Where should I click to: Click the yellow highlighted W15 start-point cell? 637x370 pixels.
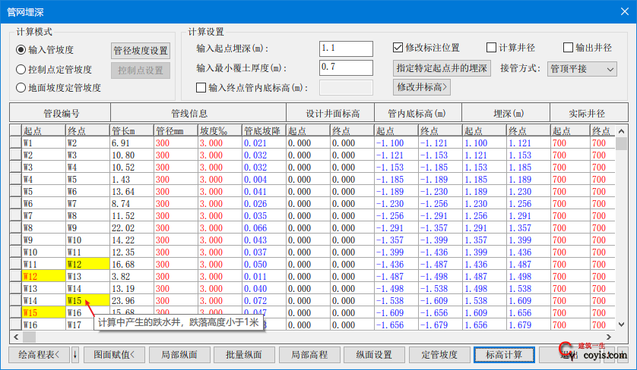pos(43,313)
